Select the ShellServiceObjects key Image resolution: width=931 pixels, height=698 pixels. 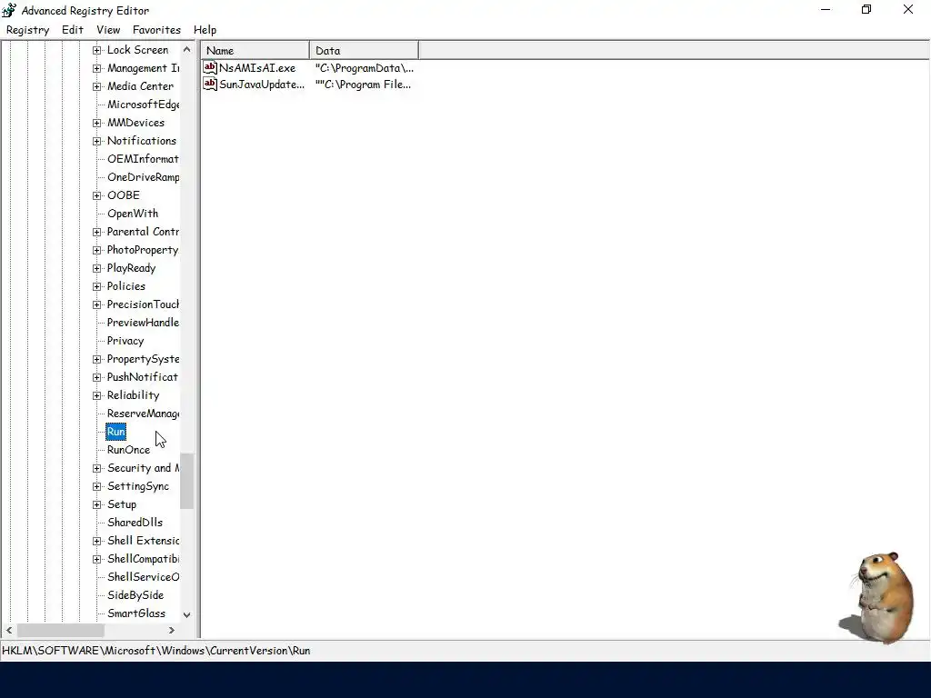[x=143, y=577]
